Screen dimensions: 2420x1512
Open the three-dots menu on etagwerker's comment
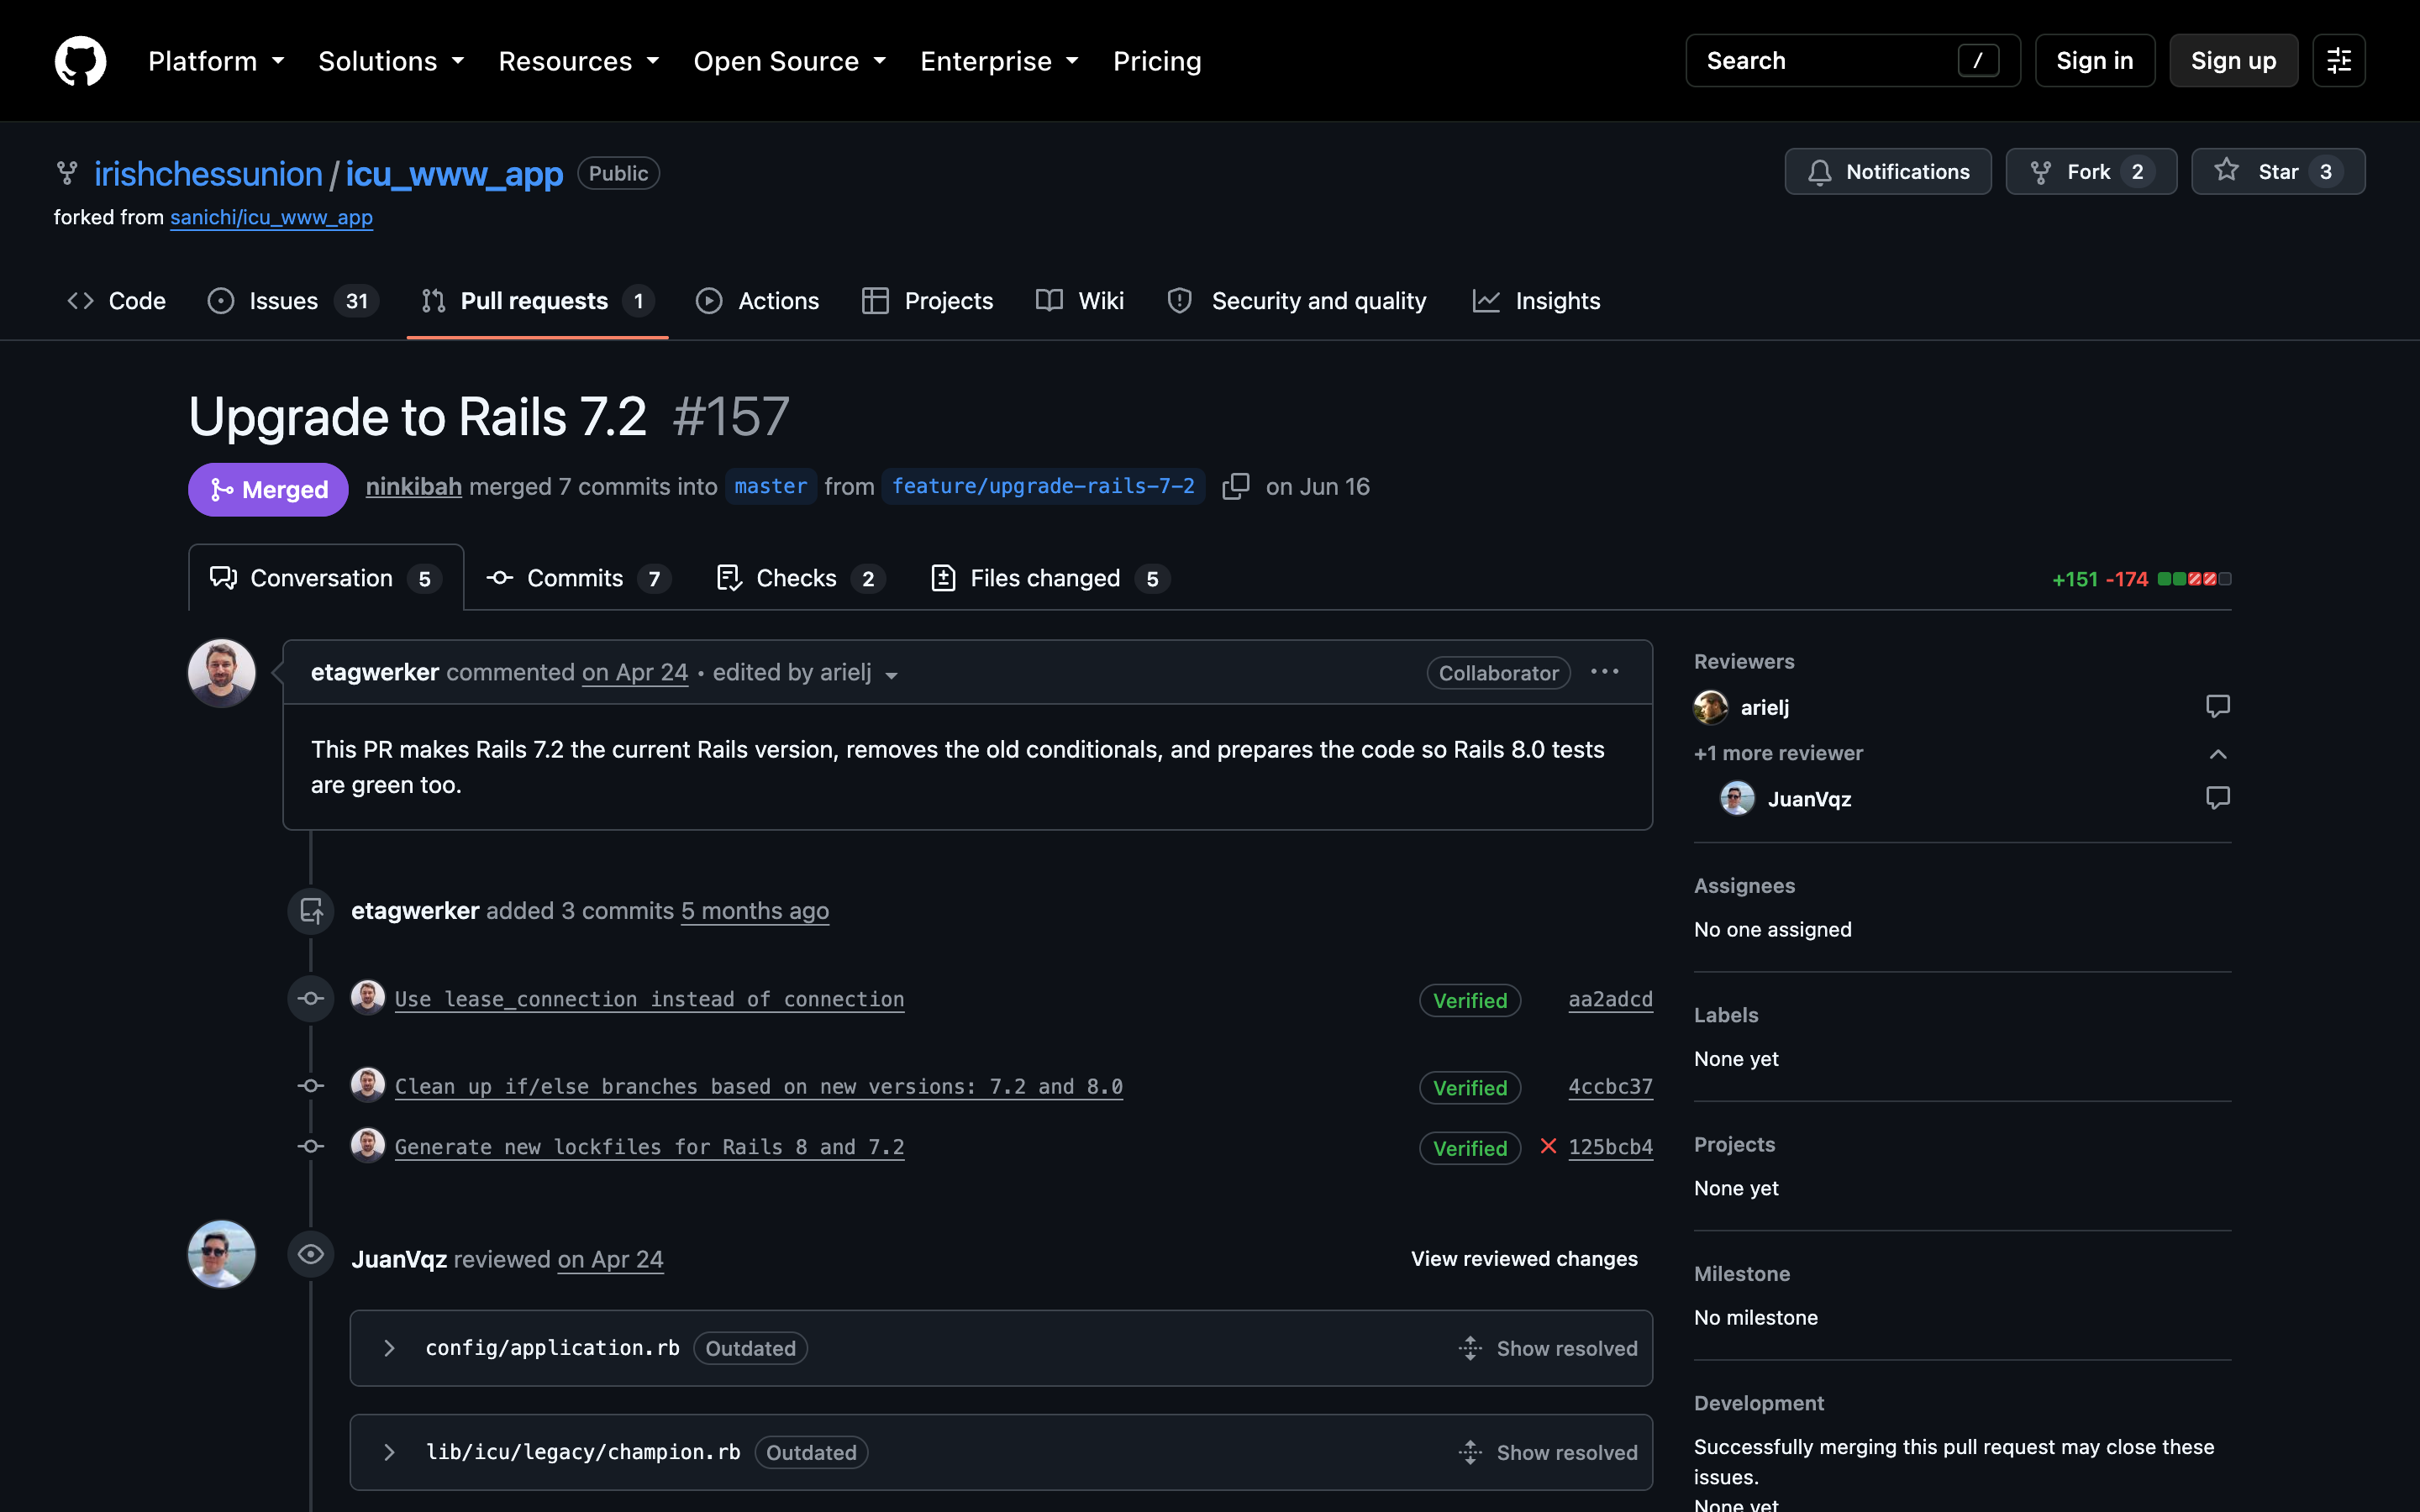click(1604, 672)
